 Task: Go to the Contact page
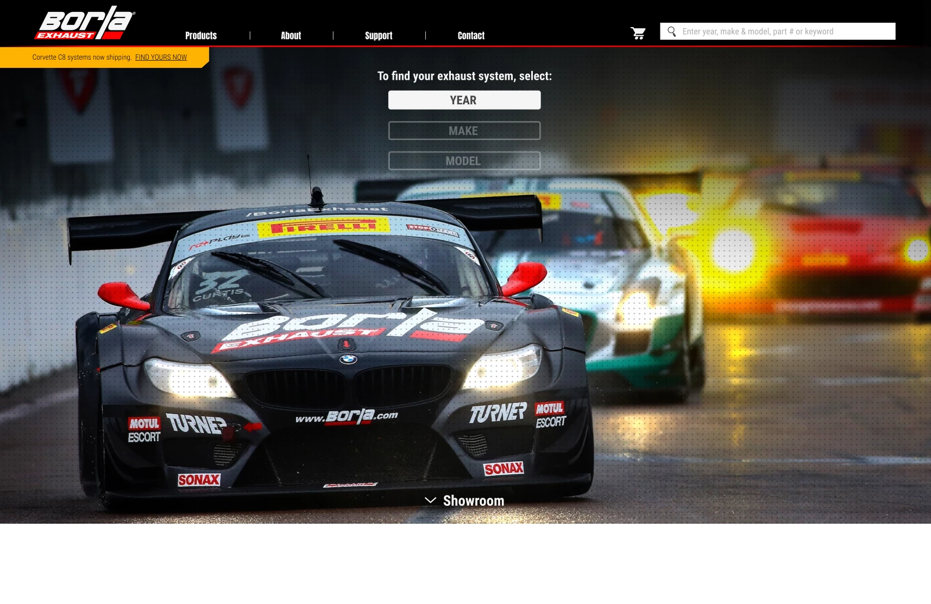(x=471, y=36)
